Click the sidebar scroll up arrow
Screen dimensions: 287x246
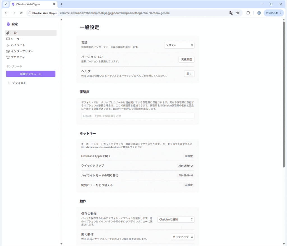point(61,20)
